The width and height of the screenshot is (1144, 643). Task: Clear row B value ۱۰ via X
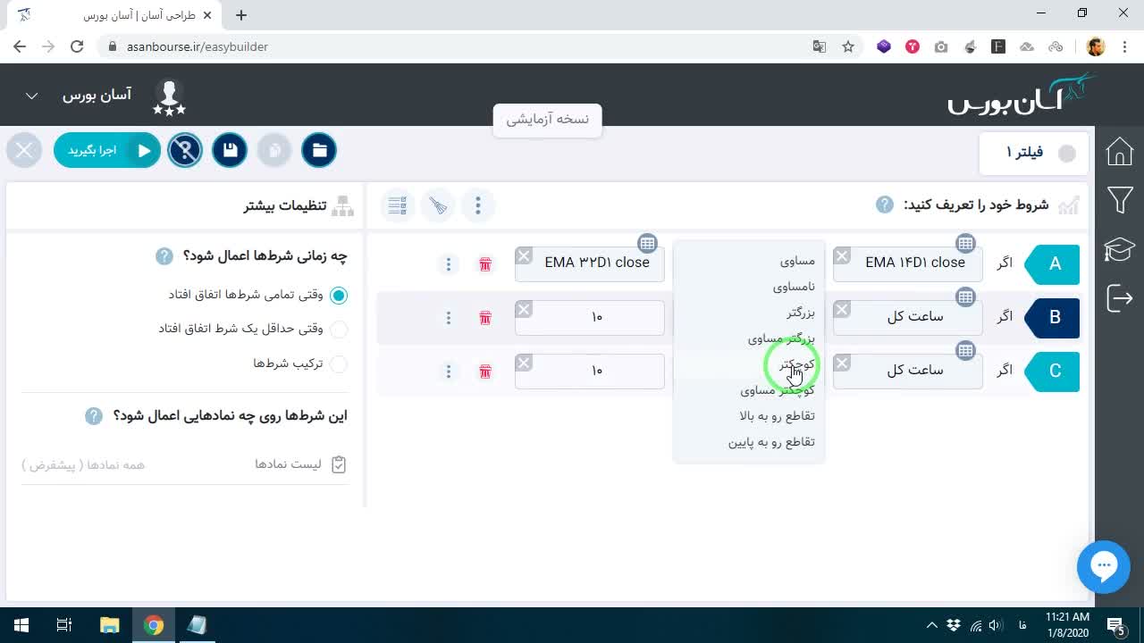[524, 310]
